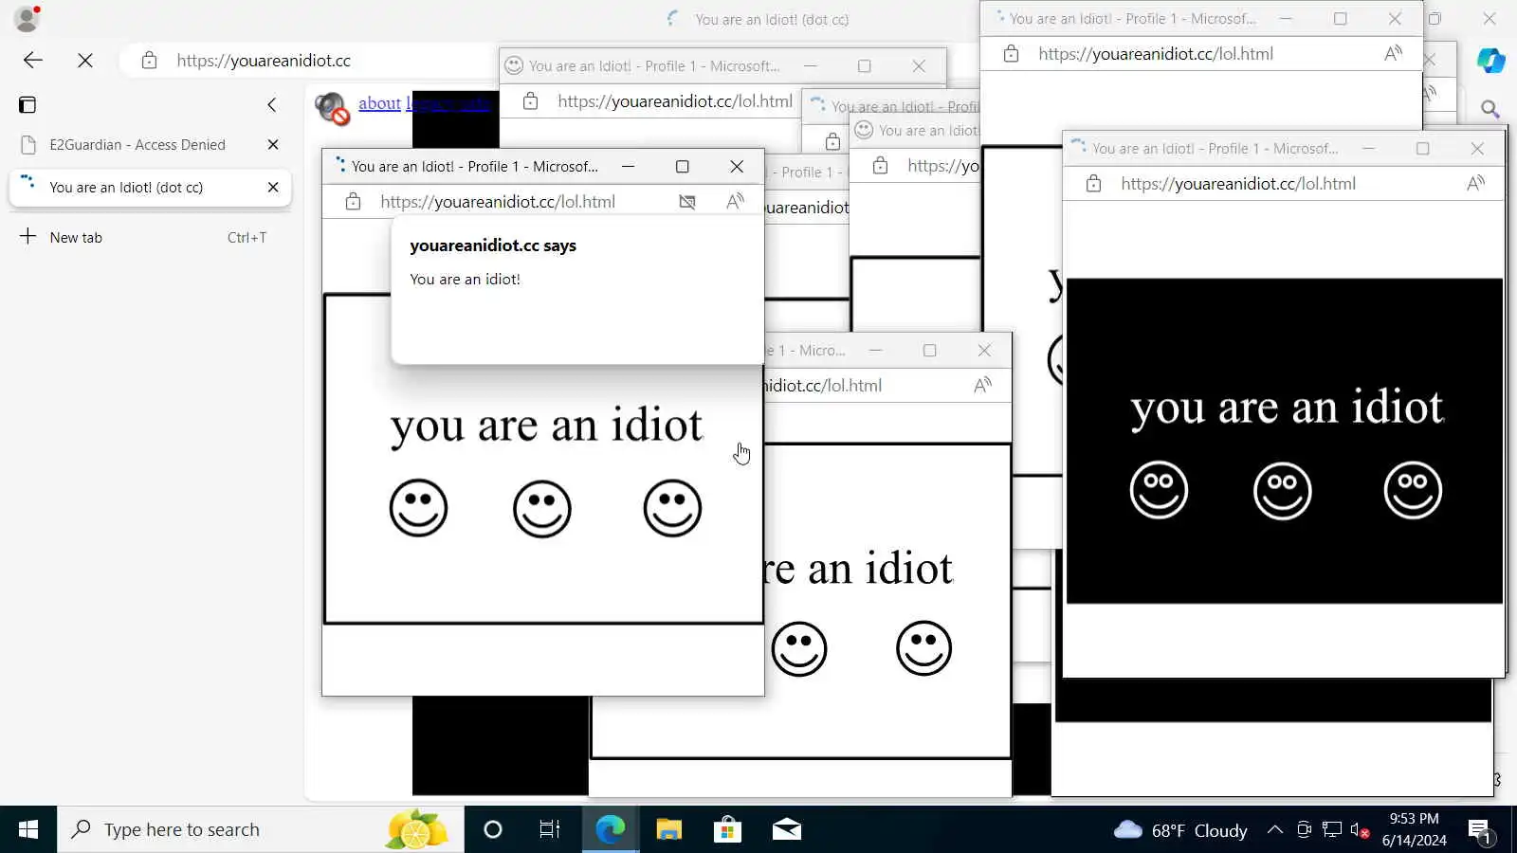Open the network tray icon
1517x853 pixels.
click(x=1332, y=830)
